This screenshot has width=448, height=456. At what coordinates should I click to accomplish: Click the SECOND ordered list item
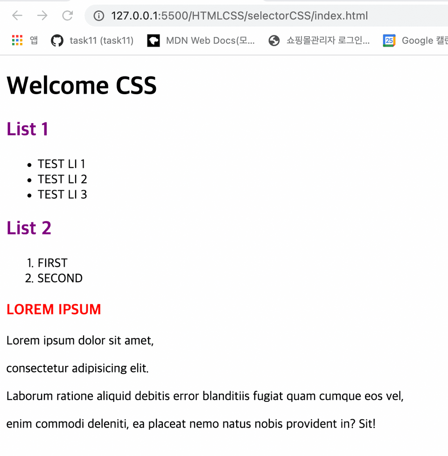[60, 278]
